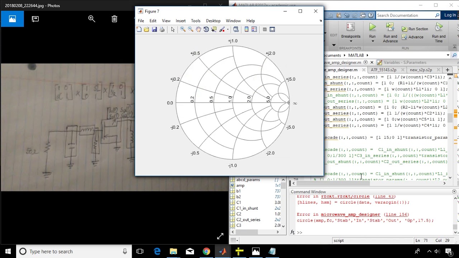Open the Help menu in Figure 7
Image resolution: width=459 pixels, height=258 pixels.
(x=251, y=21)
